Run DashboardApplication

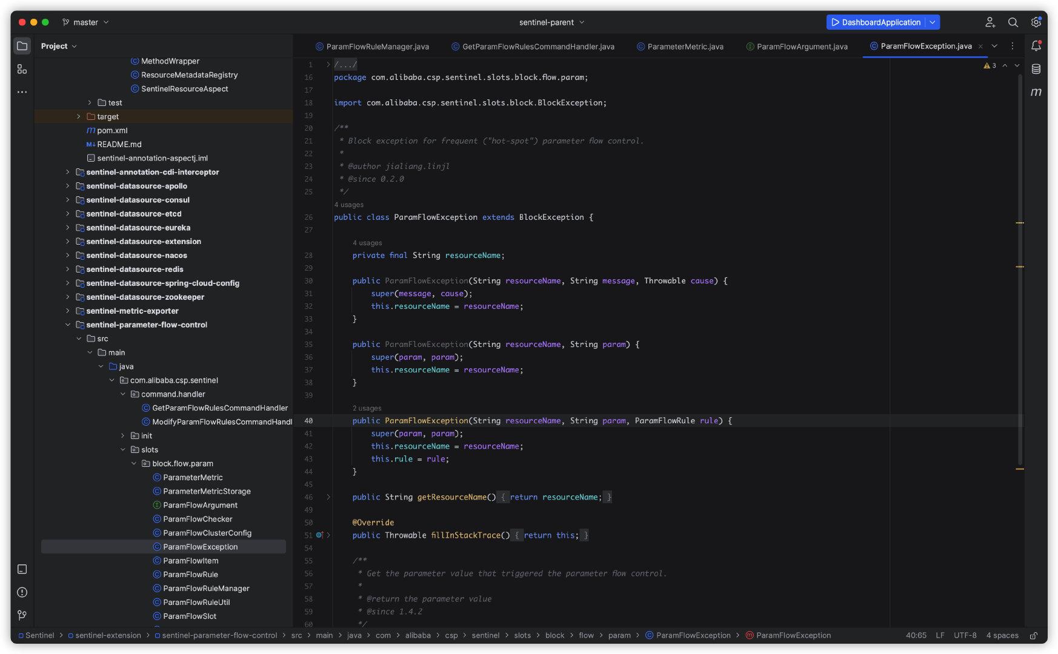876,22
